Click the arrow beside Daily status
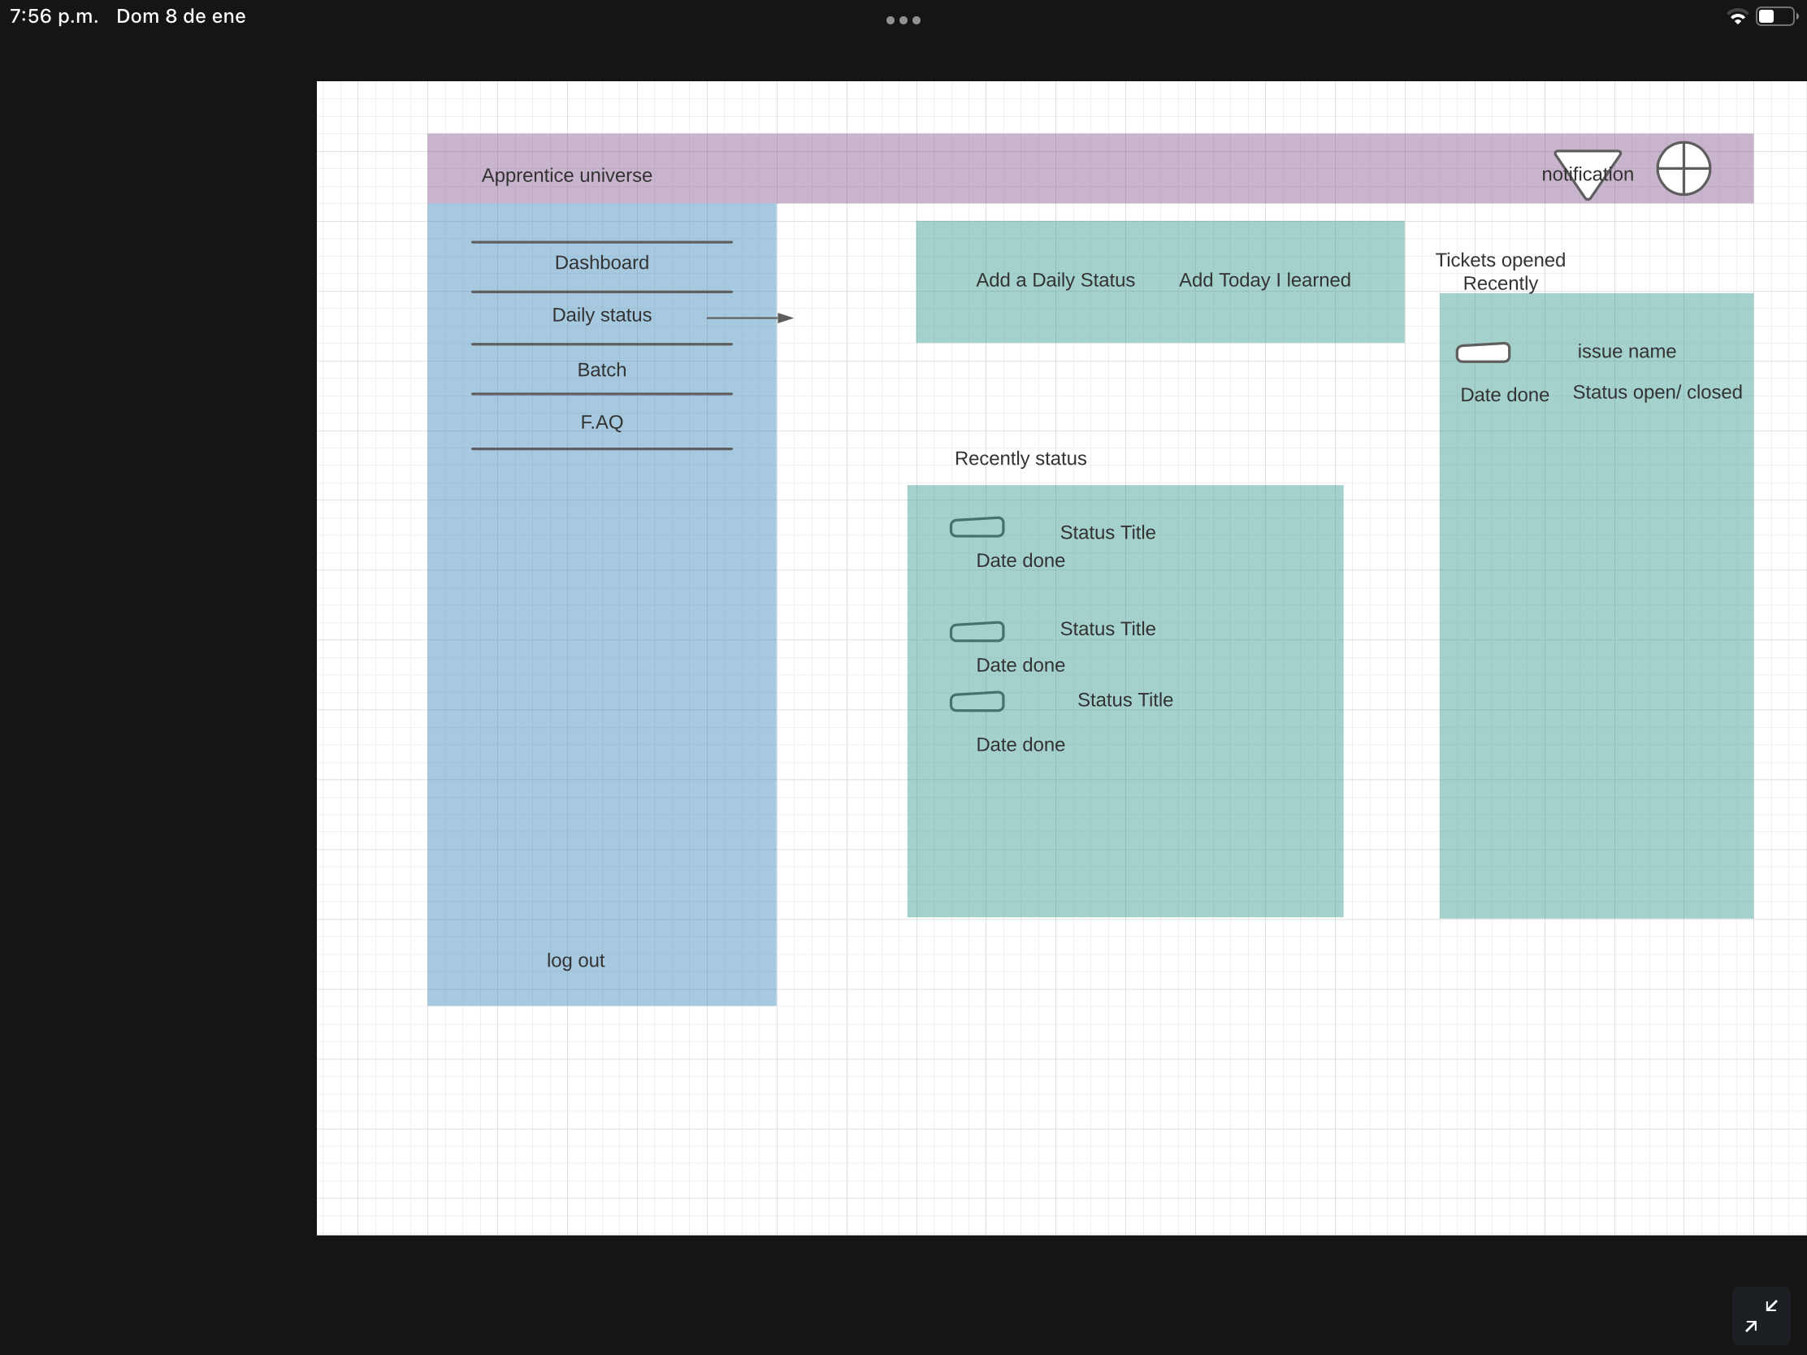The width and height of the screenshot is (1807, 1355). (x=750, y=318)
